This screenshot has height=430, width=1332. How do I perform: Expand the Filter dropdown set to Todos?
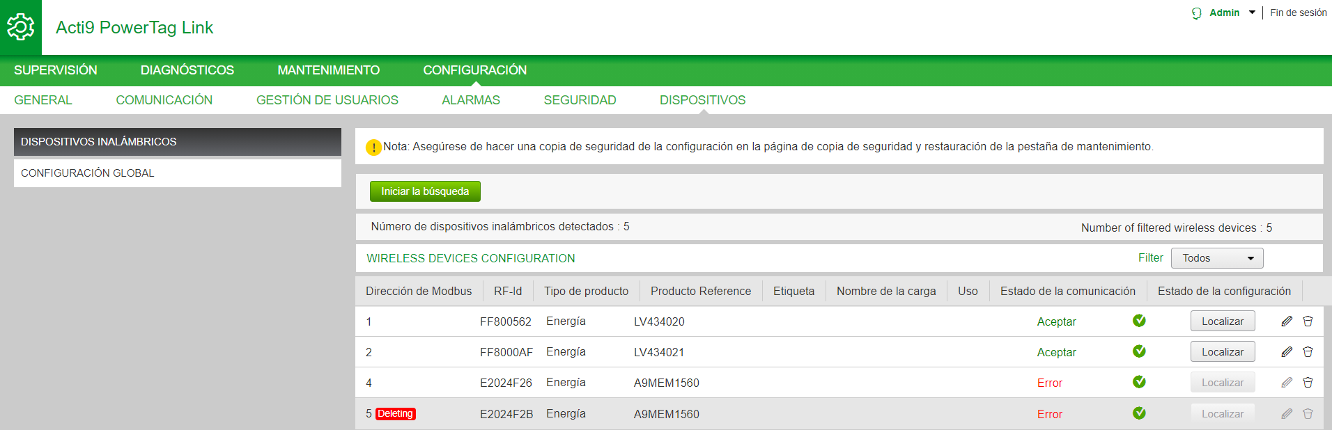[x=1216, y=258]
